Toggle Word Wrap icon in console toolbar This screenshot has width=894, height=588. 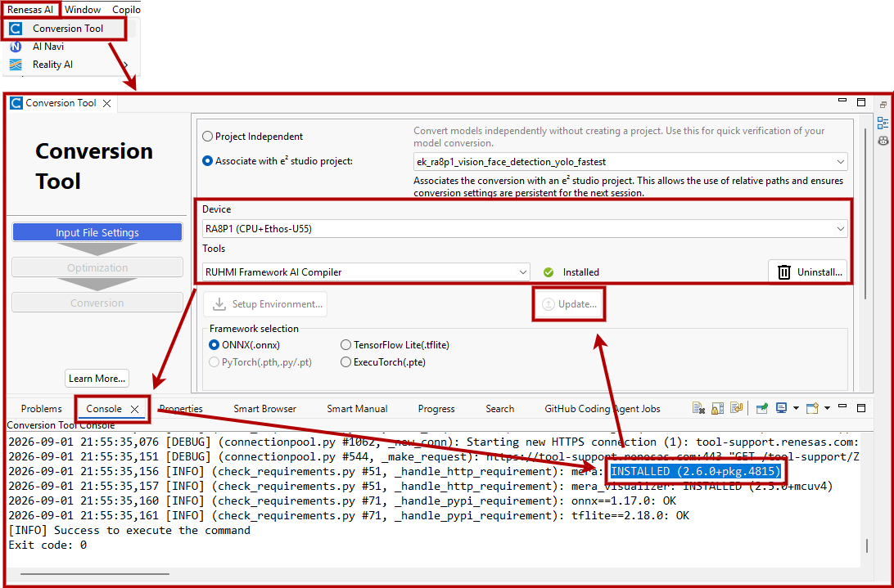point(736,408)
